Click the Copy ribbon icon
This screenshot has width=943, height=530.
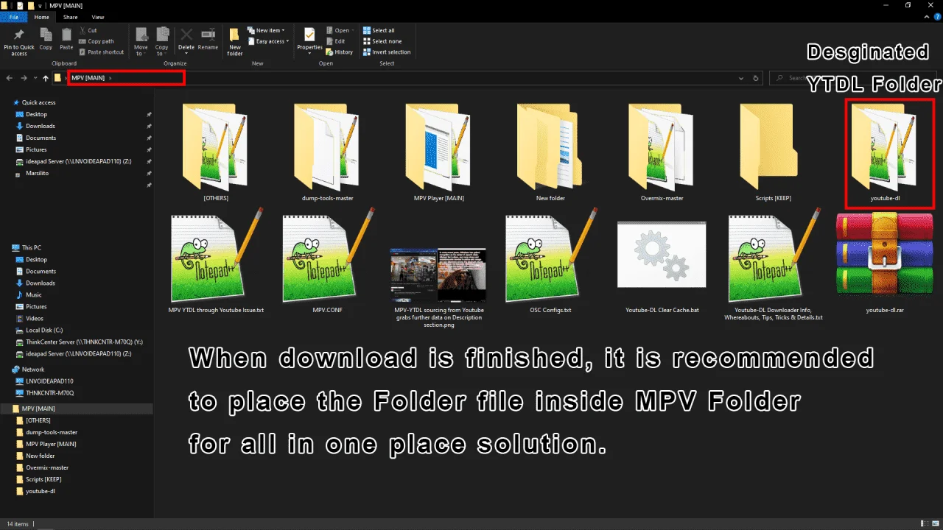(x=46, y=40)
